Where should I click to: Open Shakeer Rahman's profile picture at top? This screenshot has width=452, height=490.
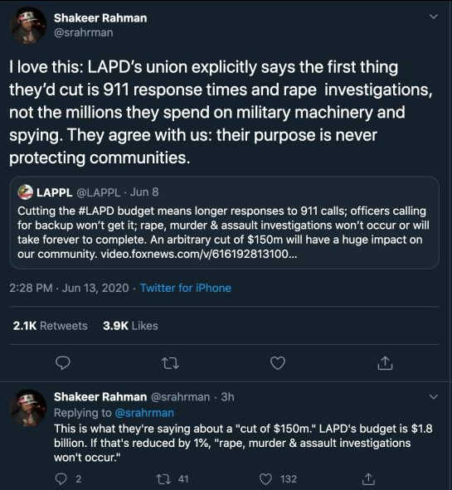pos(29,26)
